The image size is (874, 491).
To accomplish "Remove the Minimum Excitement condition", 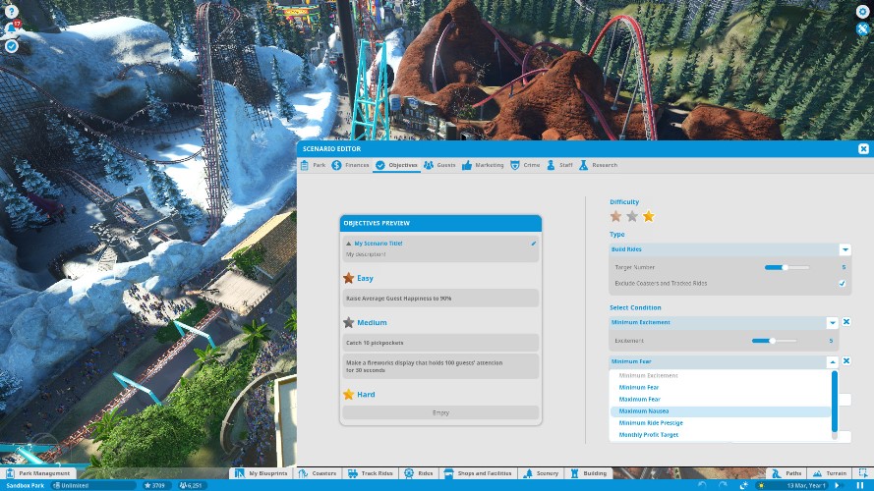I will point(846,322).
